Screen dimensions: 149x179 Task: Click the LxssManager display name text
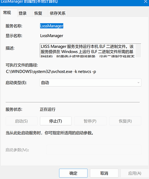(x=51, y=36)
